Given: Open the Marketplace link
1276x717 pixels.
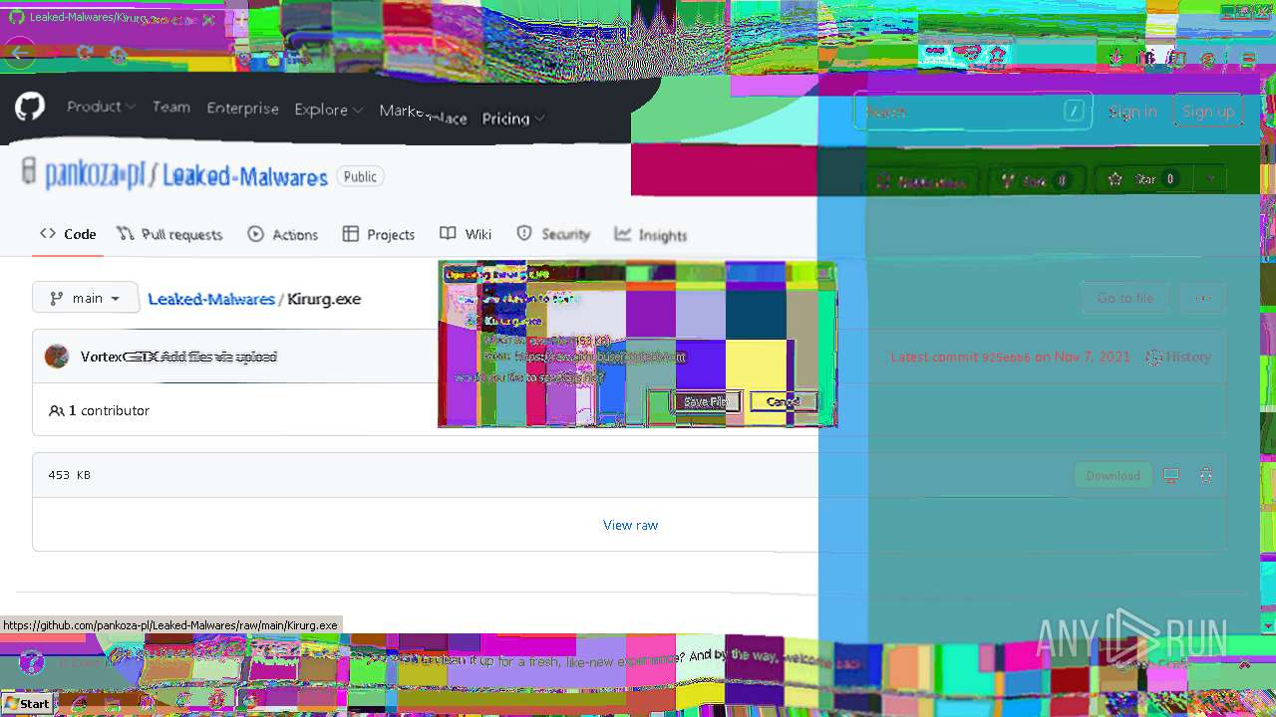Looking at the screenshot, I should coord(423,114).
